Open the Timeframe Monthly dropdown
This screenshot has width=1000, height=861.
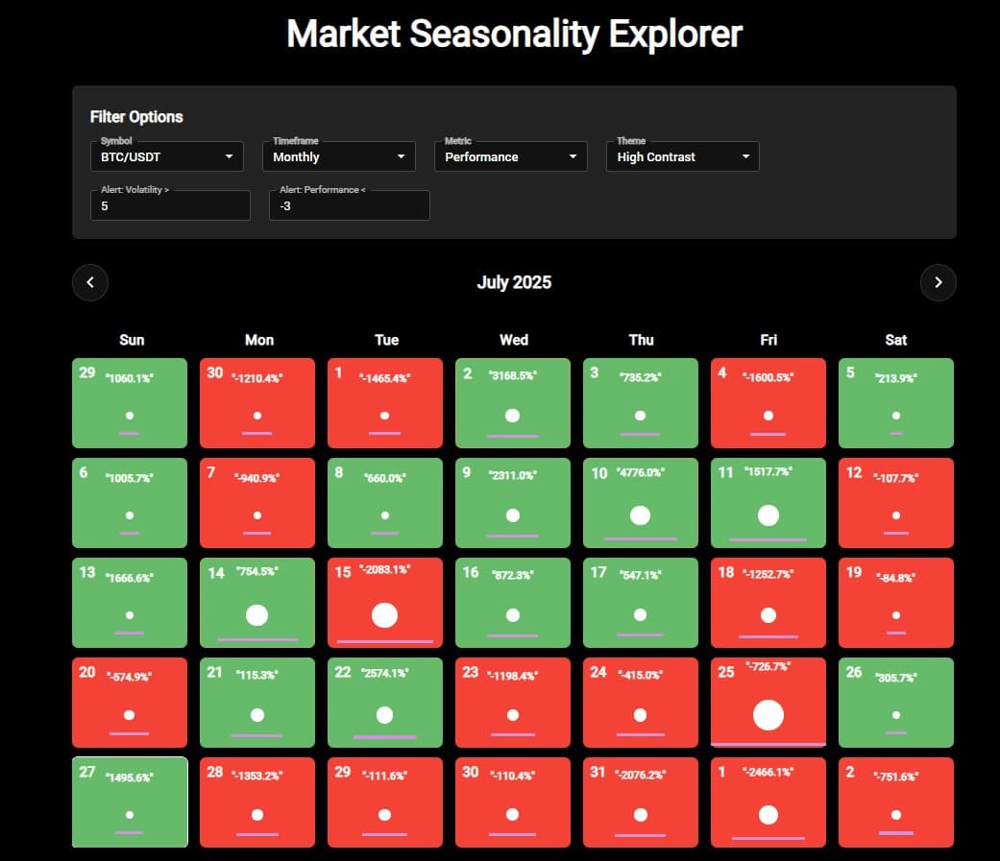point(339,156)
